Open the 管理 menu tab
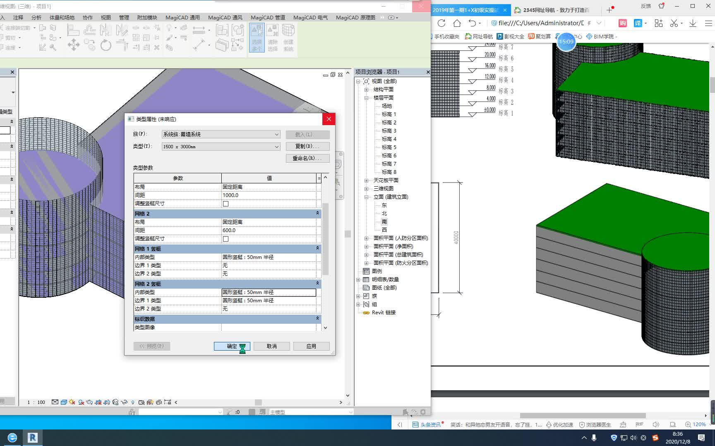The image size is (715, 446). coord(123,17)
